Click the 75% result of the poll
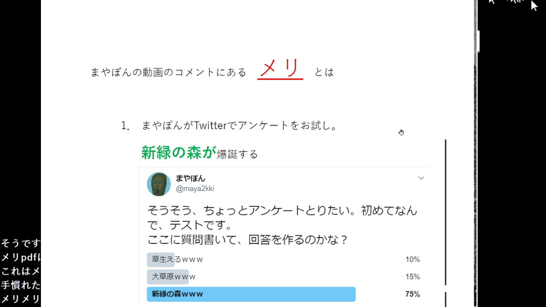Image resolution: width=546 pixels, height=307 pixels. click(413, 294)
